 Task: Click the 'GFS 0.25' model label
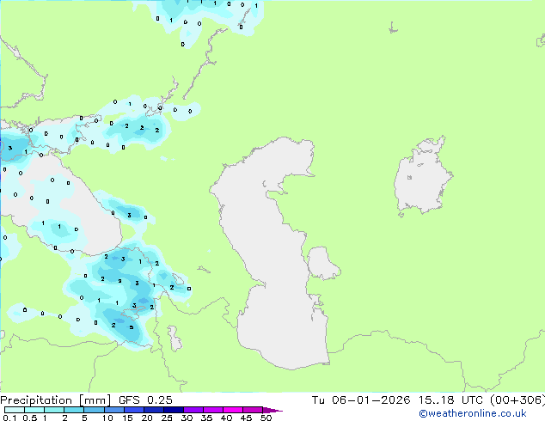pyautogui.click(x=145, y=400)
